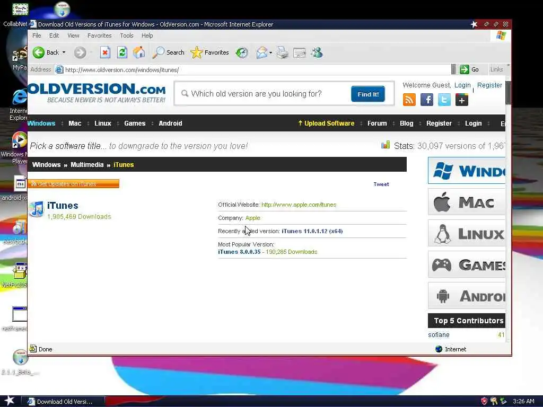The height and width of the screenshot is (407, 543).
Task: Open the orange RSS feed icon
Action: [409, 100]
